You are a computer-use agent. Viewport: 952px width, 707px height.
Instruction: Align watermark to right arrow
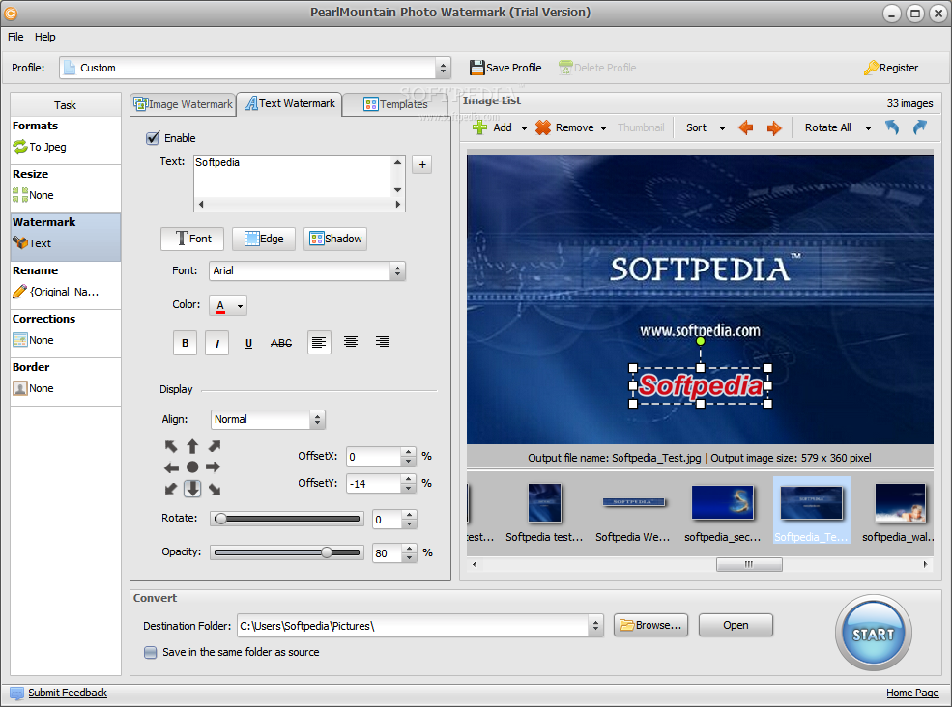coord(213,467)
